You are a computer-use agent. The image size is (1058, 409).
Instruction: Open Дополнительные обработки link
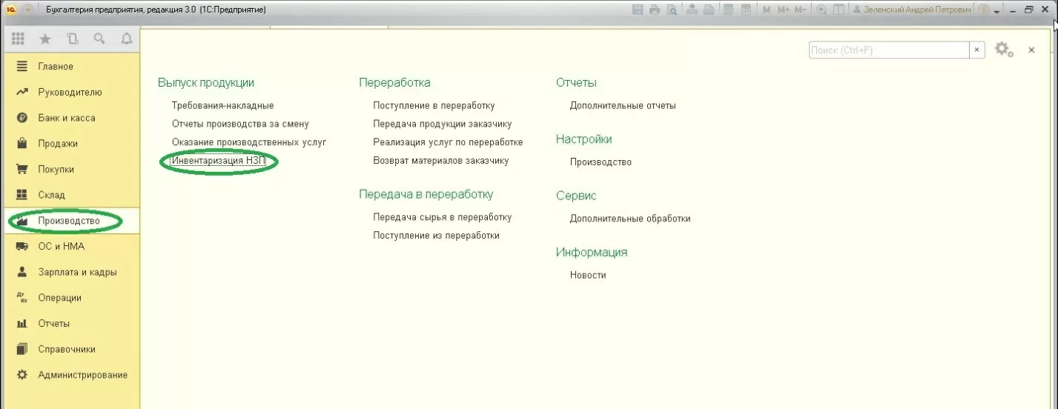pos(630,219)
